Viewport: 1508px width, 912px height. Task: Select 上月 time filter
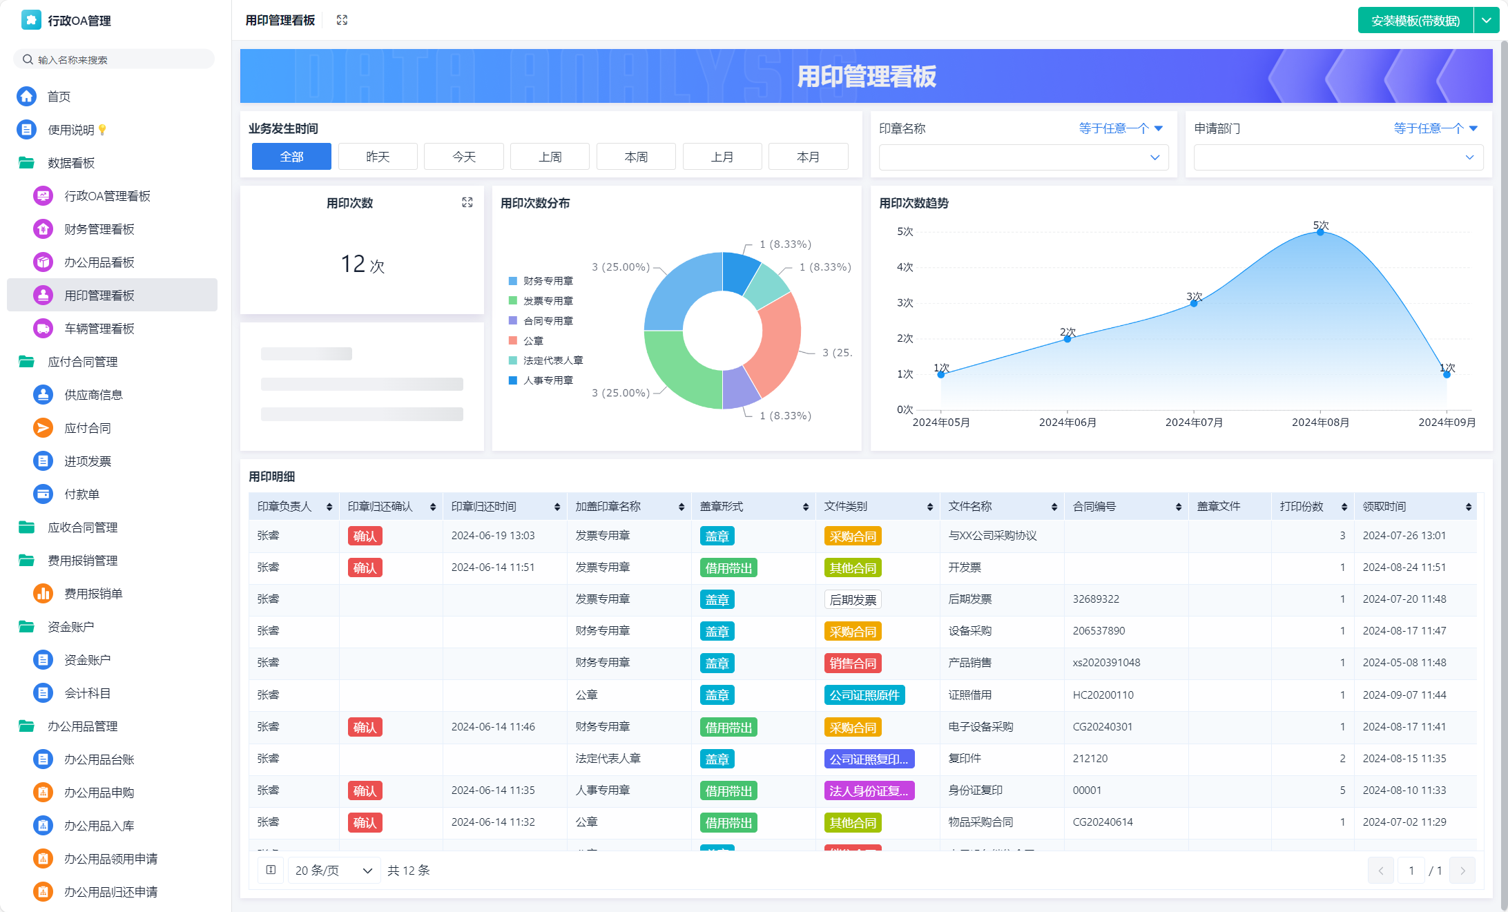[x=722, y=157]
